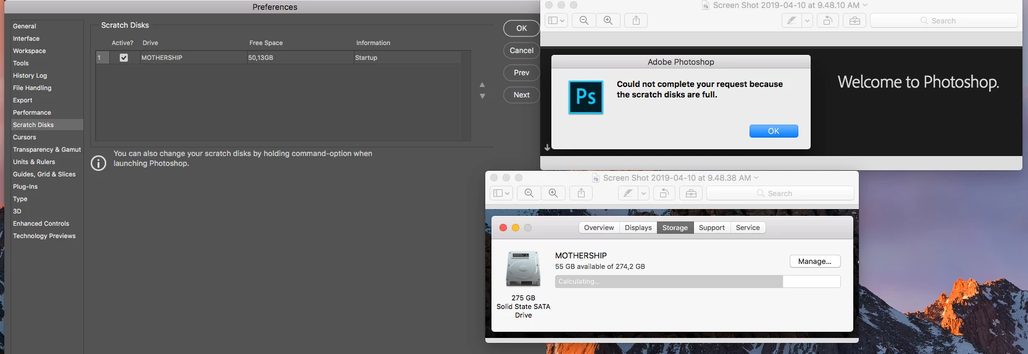Click the Markup pen icon in the 9.48.10 AM window

point(791,20)
